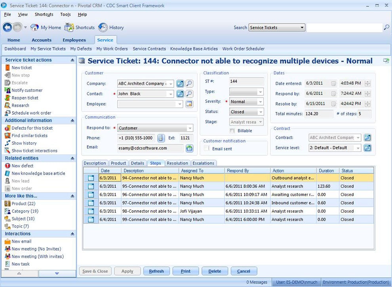The height and width of the screenshot is (287, 392).
Task: Open the Company record form icon
Action: pos(180,83)
